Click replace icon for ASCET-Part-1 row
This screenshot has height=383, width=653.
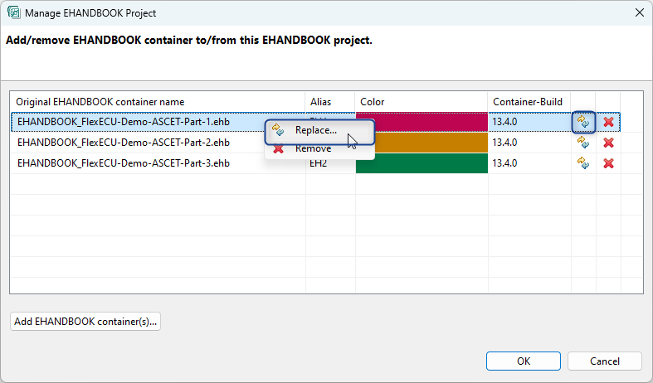pos(583,122)
